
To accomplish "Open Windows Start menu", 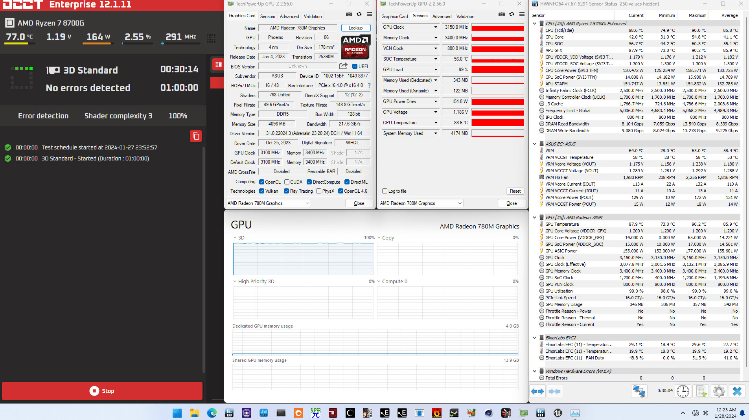I will coord(177,413).
